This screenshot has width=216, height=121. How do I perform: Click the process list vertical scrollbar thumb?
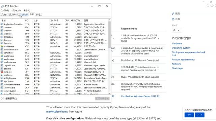tap(109, 35)
